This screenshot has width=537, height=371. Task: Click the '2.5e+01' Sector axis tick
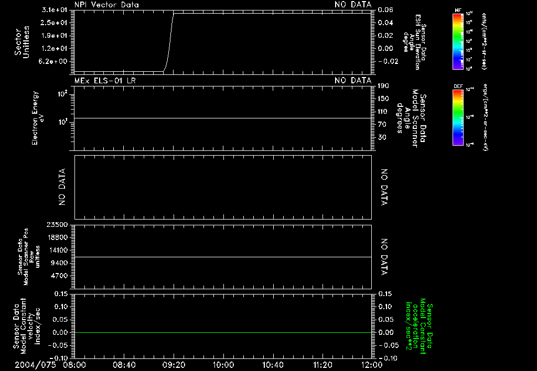click(54, 23)
